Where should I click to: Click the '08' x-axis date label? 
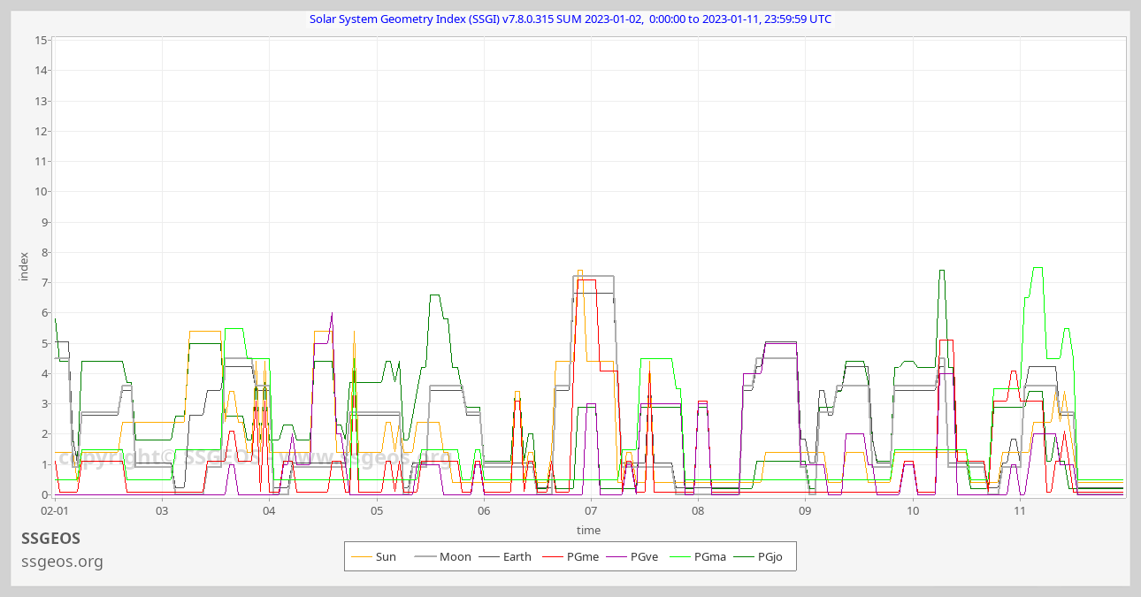pyautogui.click(x=698, y=511)
